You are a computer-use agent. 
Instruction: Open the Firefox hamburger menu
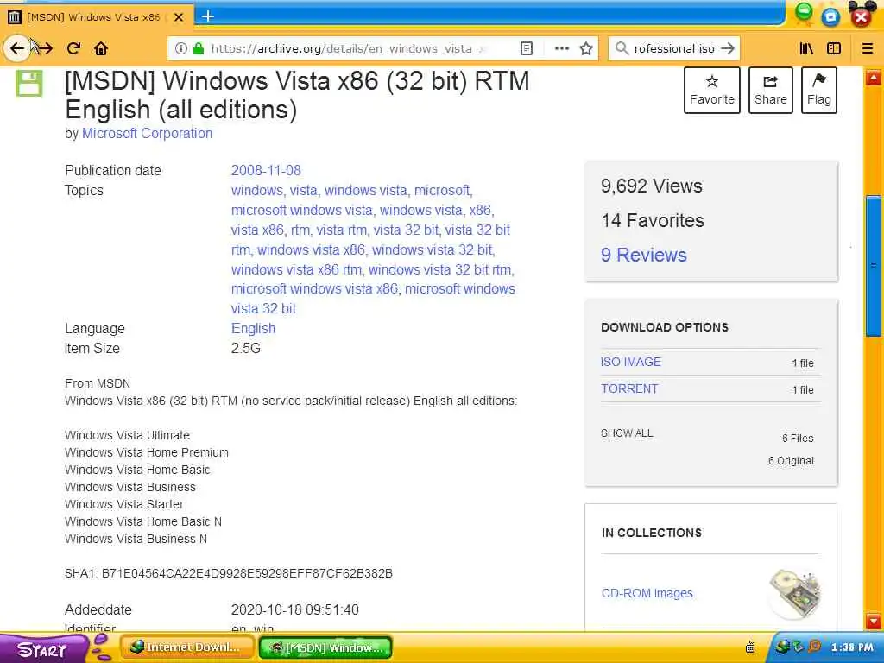(x=868, y=48)
